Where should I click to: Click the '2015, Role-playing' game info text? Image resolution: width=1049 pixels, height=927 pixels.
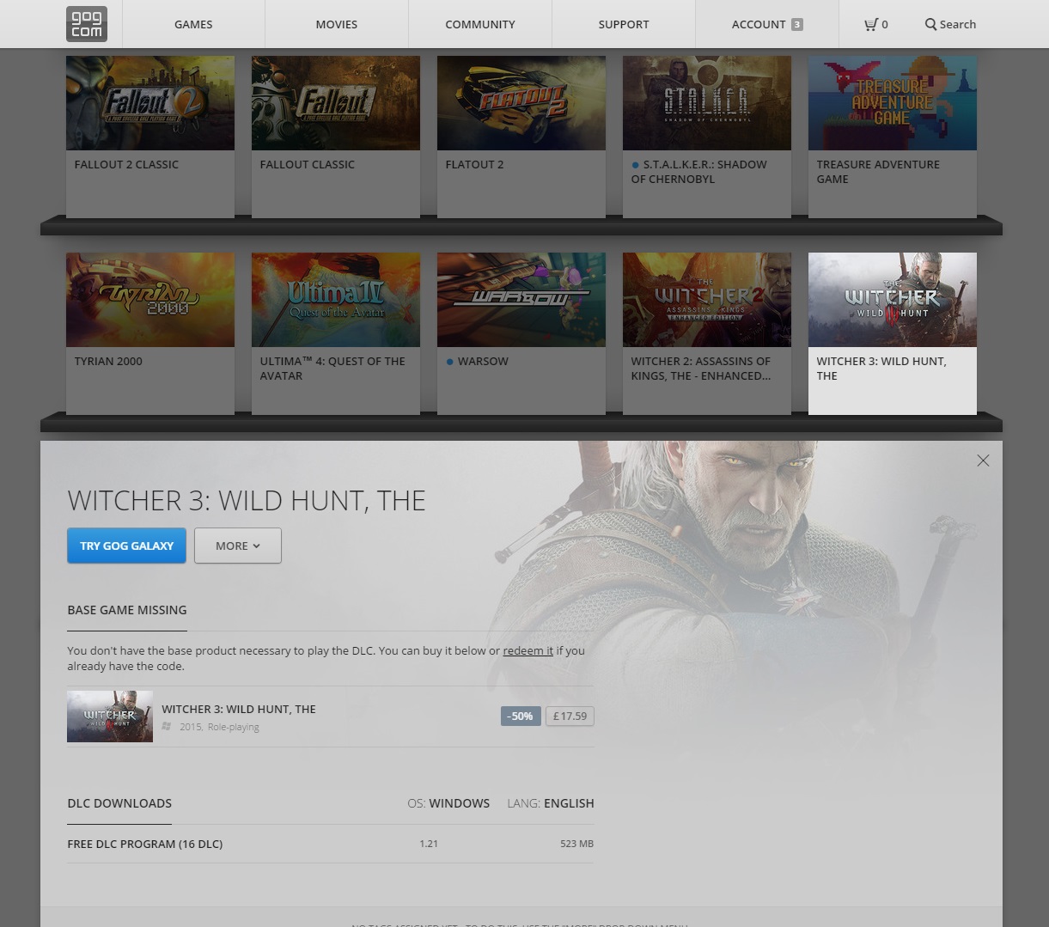tap(219, 727)
